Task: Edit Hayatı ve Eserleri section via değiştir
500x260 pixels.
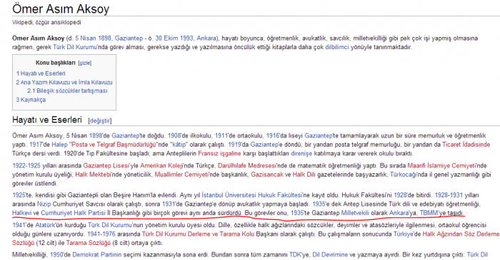Action: point(100,121)
